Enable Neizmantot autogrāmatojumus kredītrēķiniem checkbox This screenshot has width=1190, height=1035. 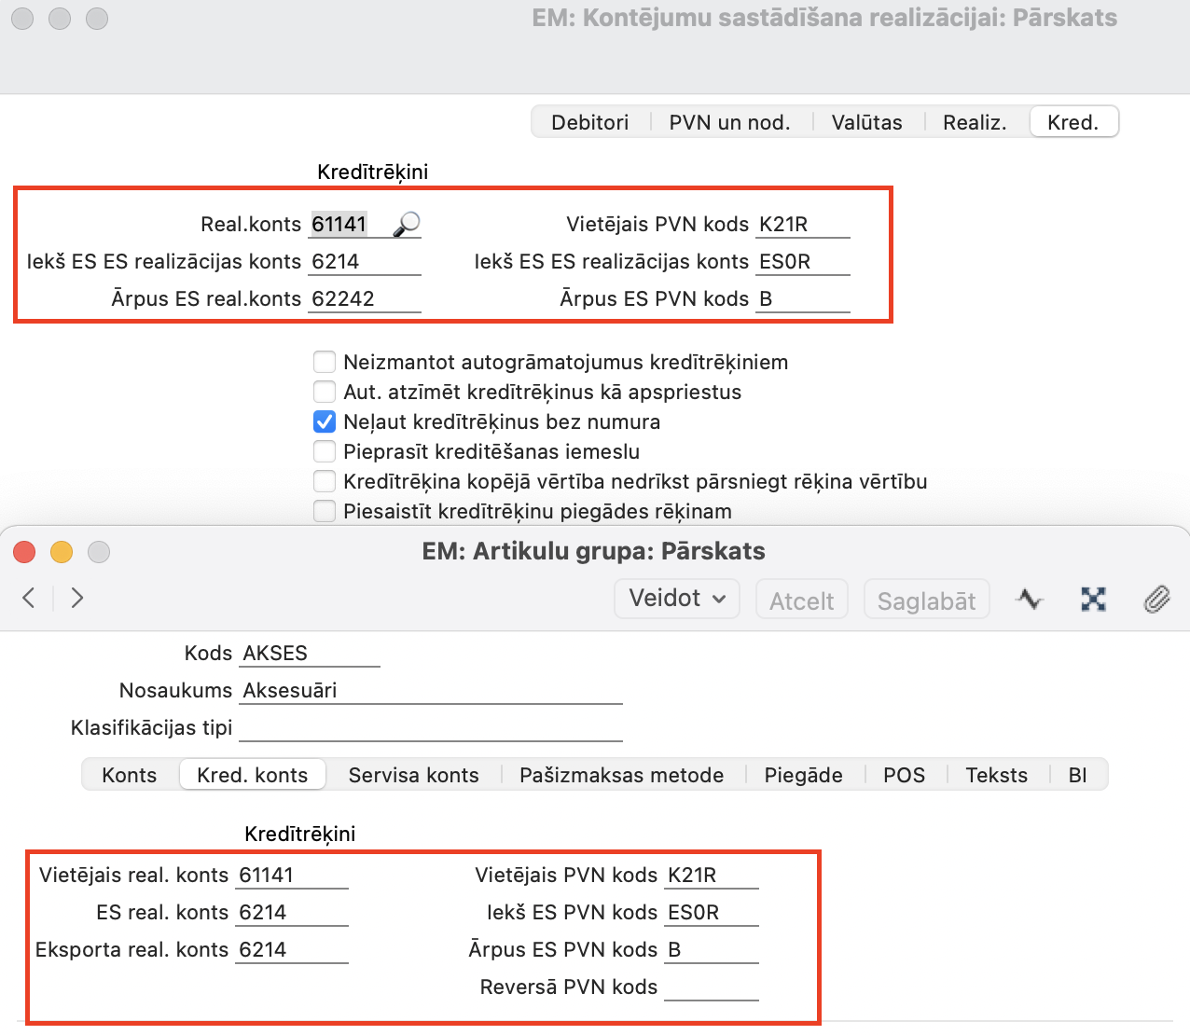click(325, 362)
